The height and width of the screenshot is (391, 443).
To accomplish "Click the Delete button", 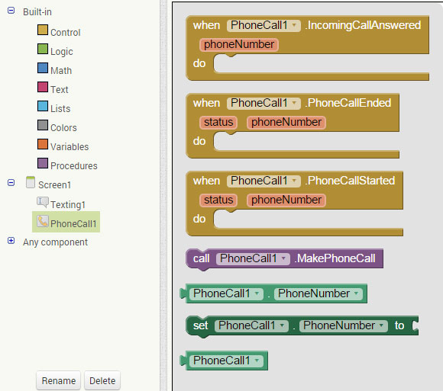I will click(102, 380).
